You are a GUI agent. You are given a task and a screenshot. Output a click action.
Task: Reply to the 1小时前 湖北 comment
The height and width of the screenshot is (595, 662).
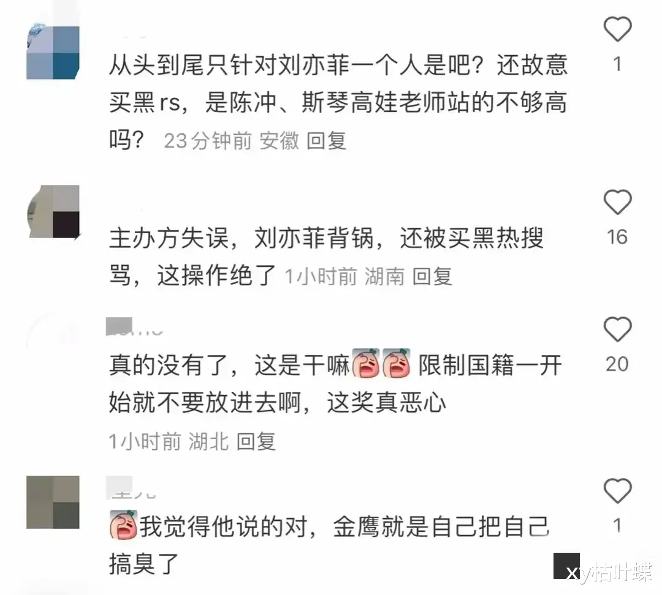(256, 442)
